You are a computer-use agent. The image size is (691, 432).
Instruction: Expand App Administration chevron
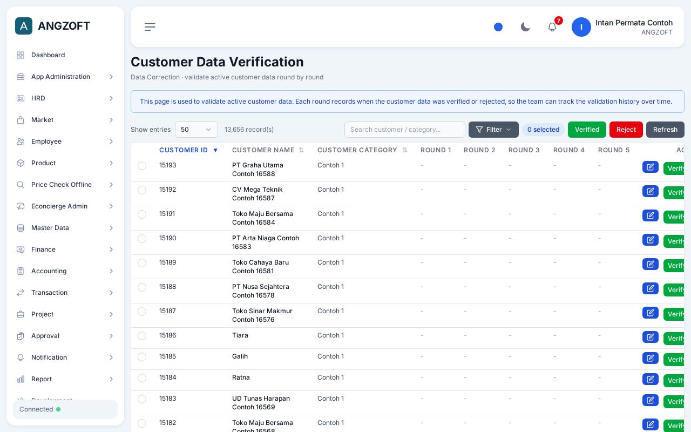click(111, 77)
